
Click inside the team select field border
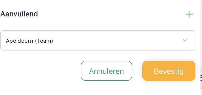pyautogui.click(x=98, y=40)
